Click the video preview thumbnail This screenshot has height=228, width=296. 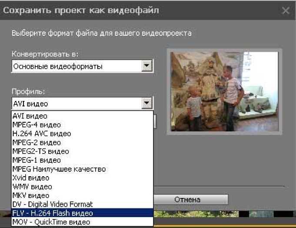pos(224,92)
